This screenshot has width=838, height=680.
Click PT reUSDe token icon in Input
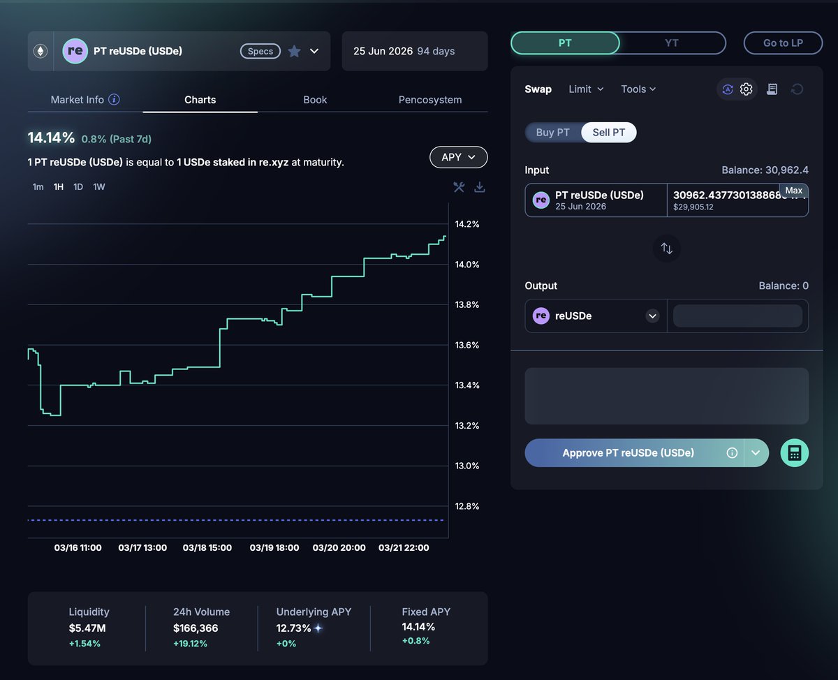click(541, 200)
